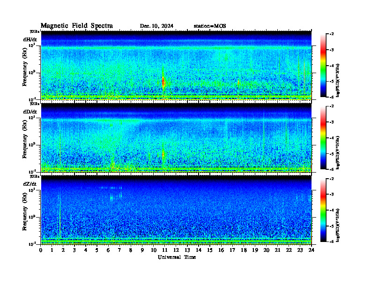Click hour tick label "24" on time axis
Image resolution: width=371 pixels, height=287 pixels.
click(x=312, y=250)
